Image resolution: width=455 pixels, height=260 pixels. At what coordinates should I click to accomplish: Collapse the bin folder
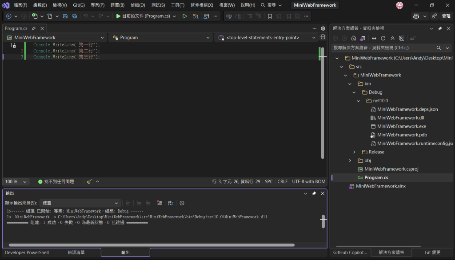tap(350, 84)
